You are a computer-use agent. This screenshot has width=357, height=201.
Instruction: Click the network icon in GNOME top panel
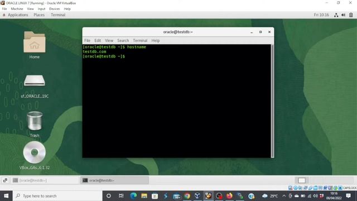(336, 15)
